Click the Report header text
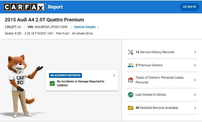Viewport: 202px width, 122px height. point(55,7)
